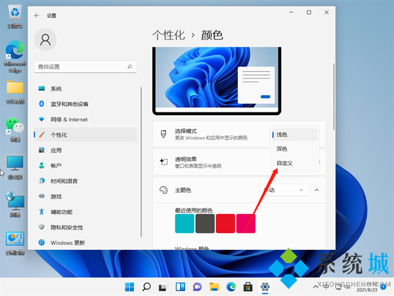The height and width of the screenshot is (296, 394).
Task: Choose 浅色 mode option
Action: pos(294,134)
